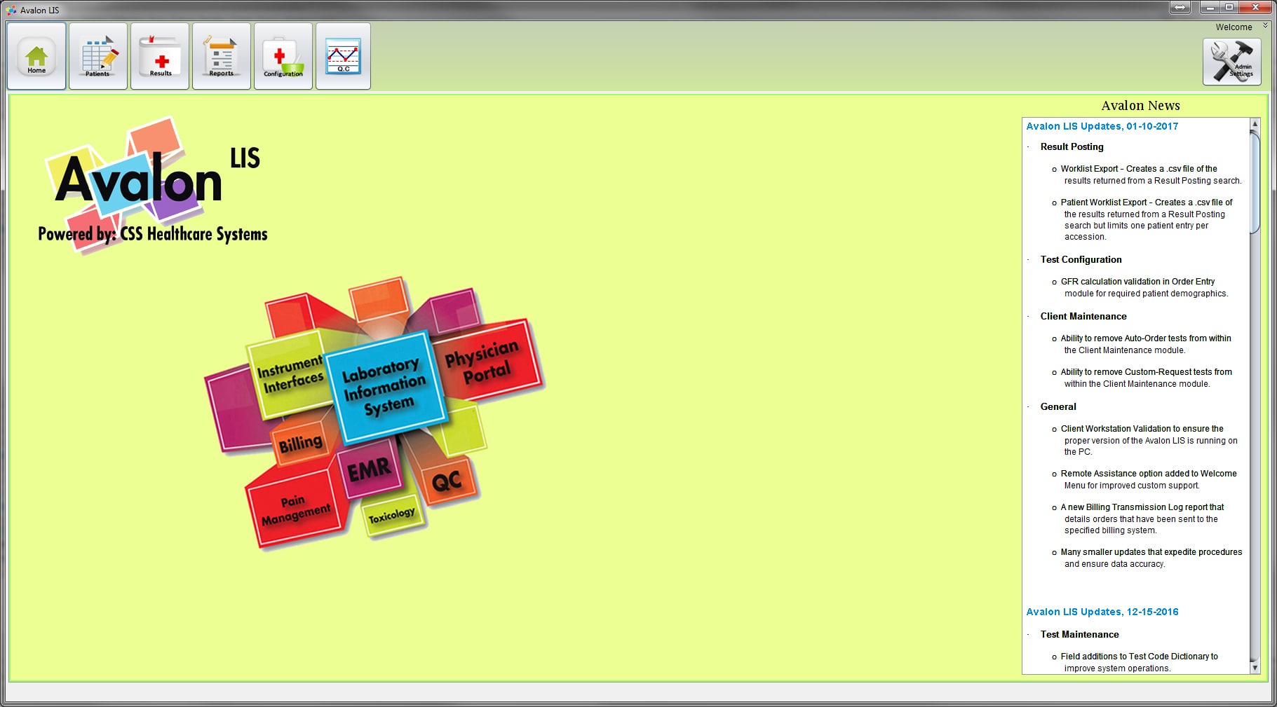Expand the Welcome menu
This screenshot has width=1277, height=707.
pyautogui.click(x=1234, y=27)
